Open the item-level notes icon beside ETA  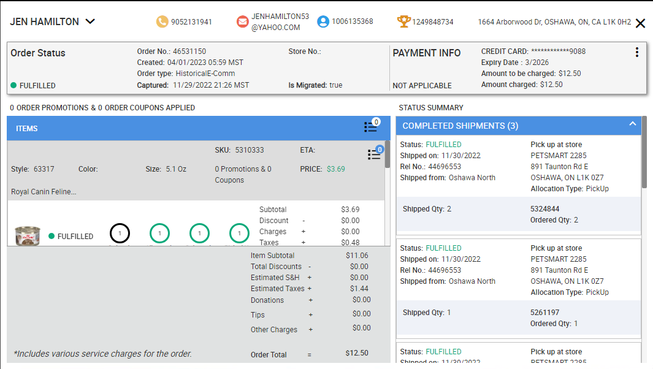pos(374,154)
